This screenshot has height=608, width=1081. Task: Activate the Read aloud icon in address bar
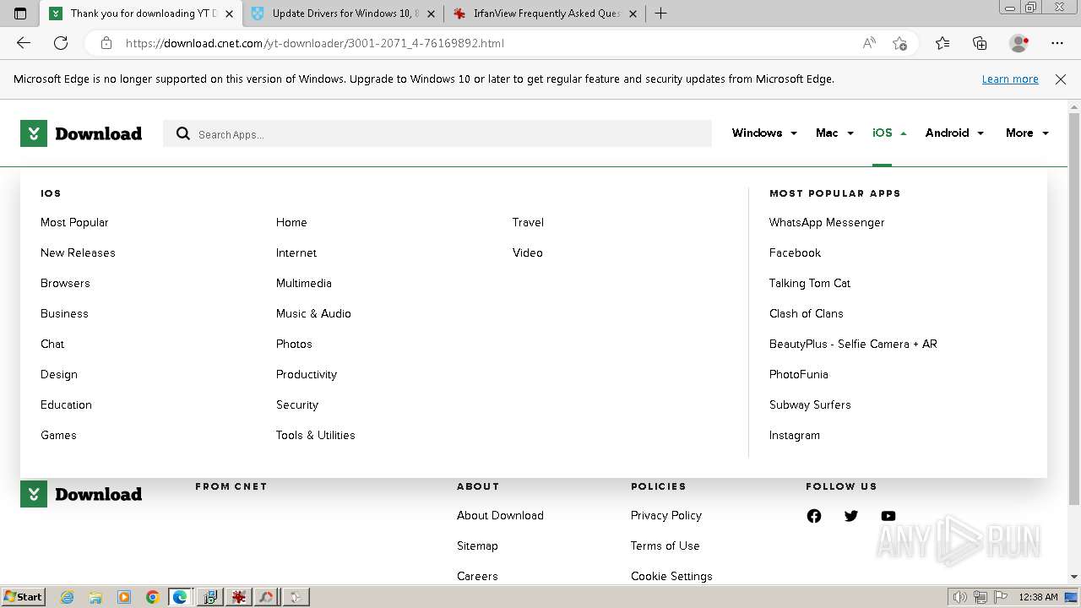[869, 43]
